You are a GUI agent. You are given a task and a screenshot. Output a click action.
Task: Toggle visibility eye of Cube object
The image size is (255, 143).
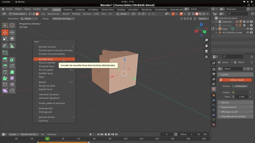click(x=248, y=29)
